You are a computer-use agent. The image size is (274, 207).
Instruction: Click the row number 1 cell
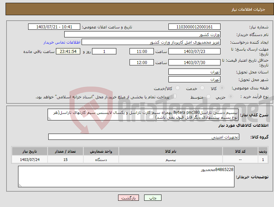[263, 160]
